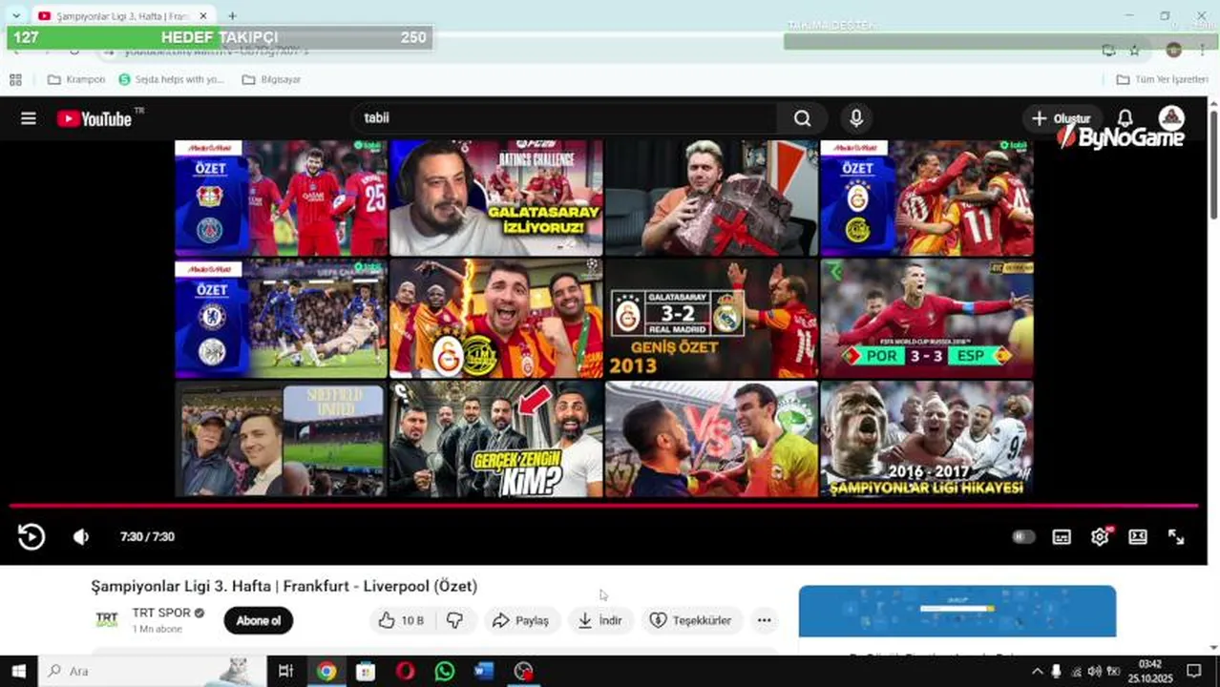The image size is (1220, 687).
Task: Open the player settings gear
Action: click(1100, 537)
